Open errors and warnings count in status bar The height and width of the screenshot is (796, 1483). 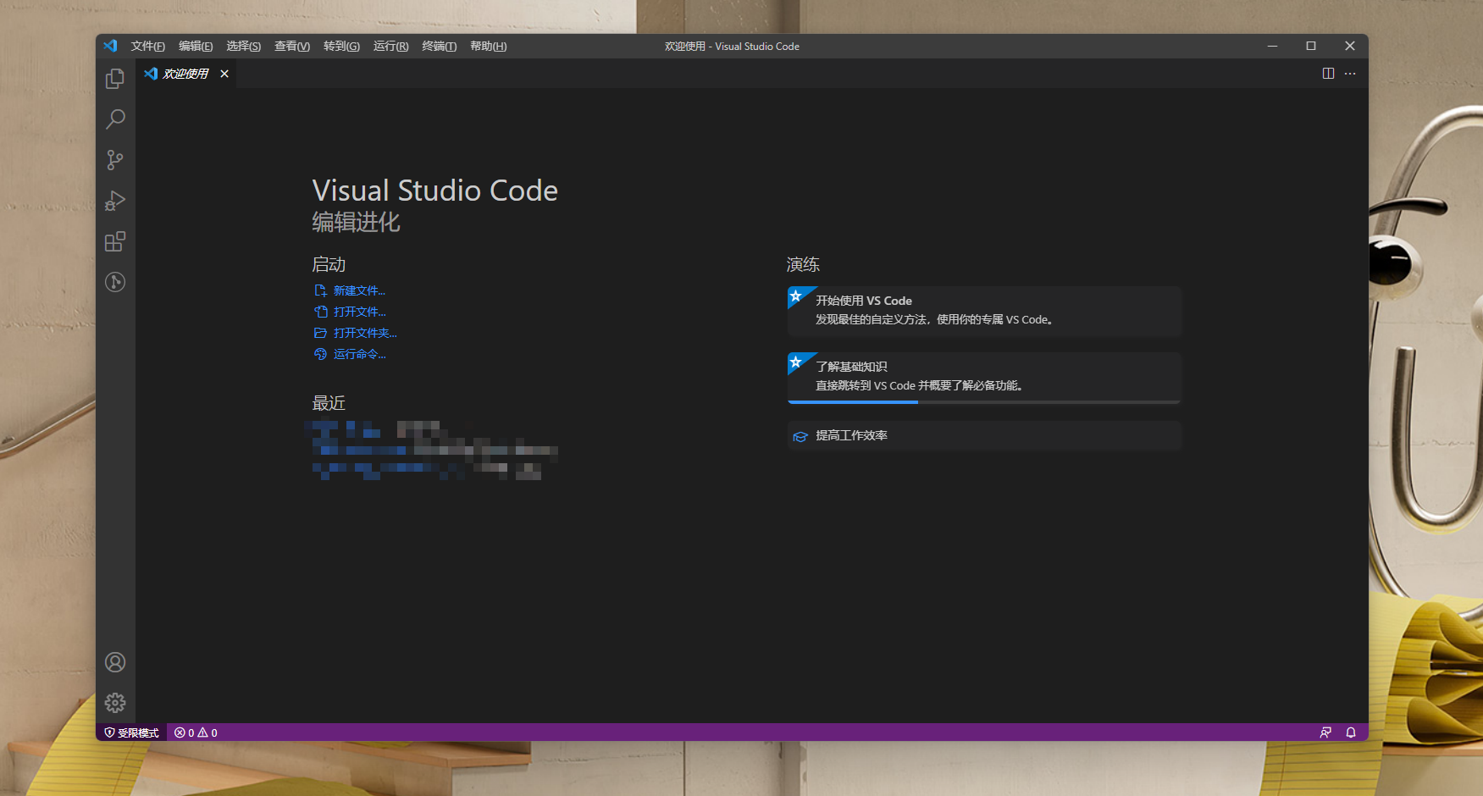tap(196, 732)
